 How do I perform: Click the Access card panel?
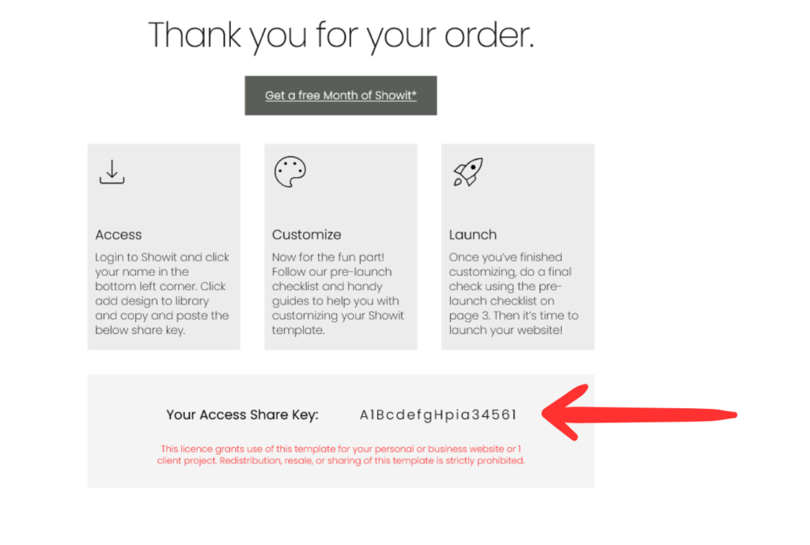click(x=164, y=247)
